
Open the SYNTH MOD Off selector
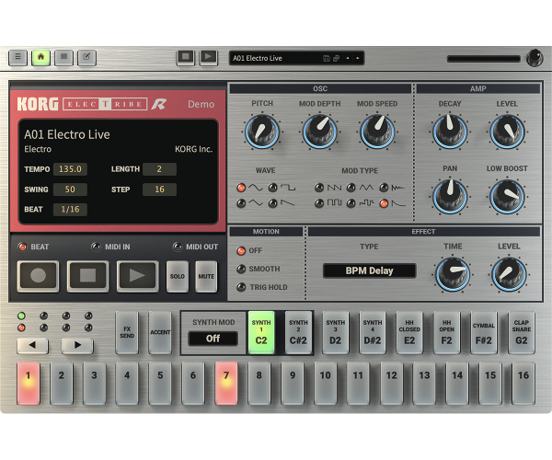click(x=213, y=339)
